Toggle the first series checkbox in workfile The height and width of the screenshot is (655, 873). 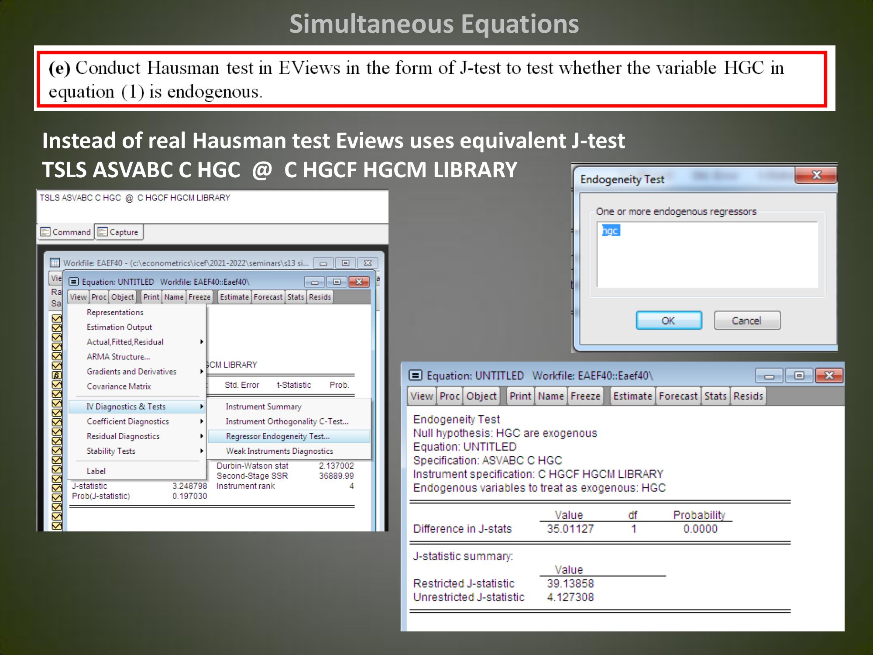coord(57,318)
